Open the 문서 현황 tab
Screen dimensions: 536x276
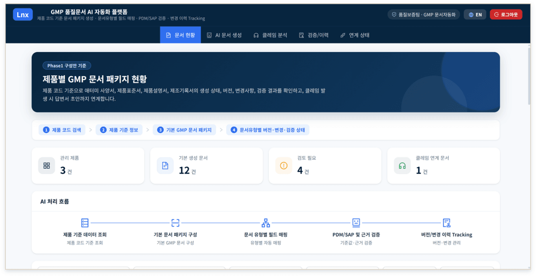[x=180, y=35]
